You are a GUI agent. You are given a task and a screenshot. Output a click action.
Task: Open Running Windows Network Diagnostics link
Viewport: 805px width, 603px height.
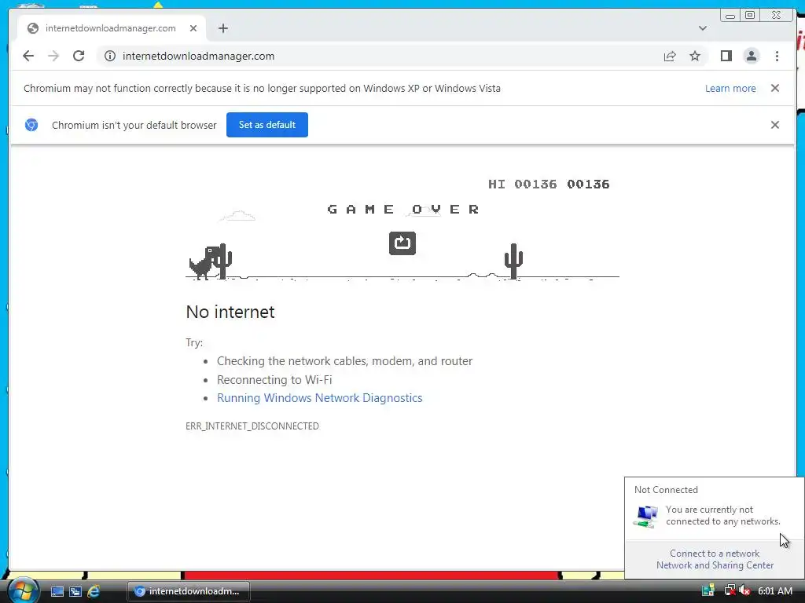(x=319, y=398)
